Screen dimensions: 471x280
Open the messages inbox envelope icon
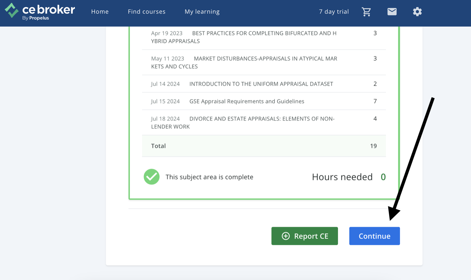click(x=392, y=11)
